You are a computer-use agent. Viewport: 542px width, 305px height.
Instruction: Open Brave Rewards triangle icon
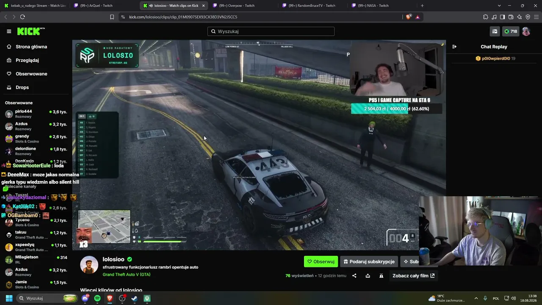[x=418, y=17]
